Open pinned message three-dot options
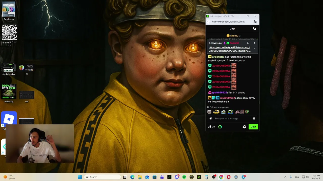Image resolution: width=323 pixels, height=181 pixels. (x=254, y=43)
